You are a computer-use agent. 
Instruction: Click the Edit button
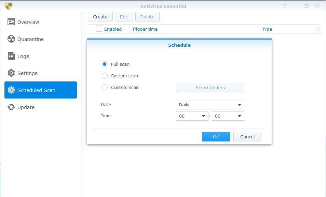pyautogui.click(x=124, y=17)
